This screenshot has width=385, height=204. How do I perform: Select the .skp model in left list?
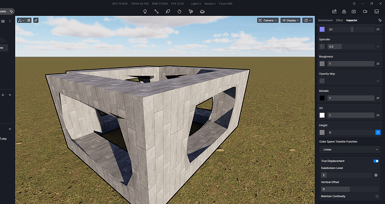3,139
